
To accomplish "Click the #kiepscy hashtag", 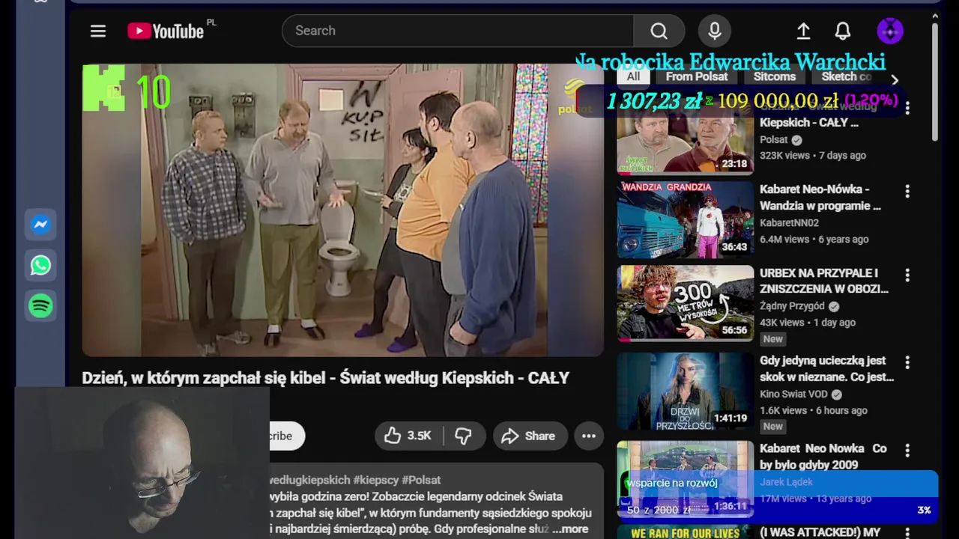I will pyautogui.click(x=375, y=480).
